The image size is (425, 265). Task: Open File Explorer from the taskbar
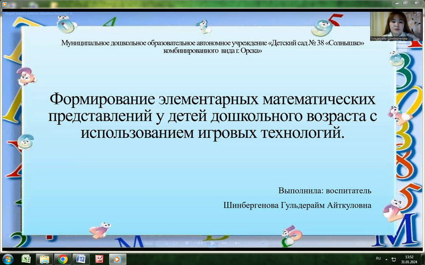pyautogui.click(x=45, y=259)
